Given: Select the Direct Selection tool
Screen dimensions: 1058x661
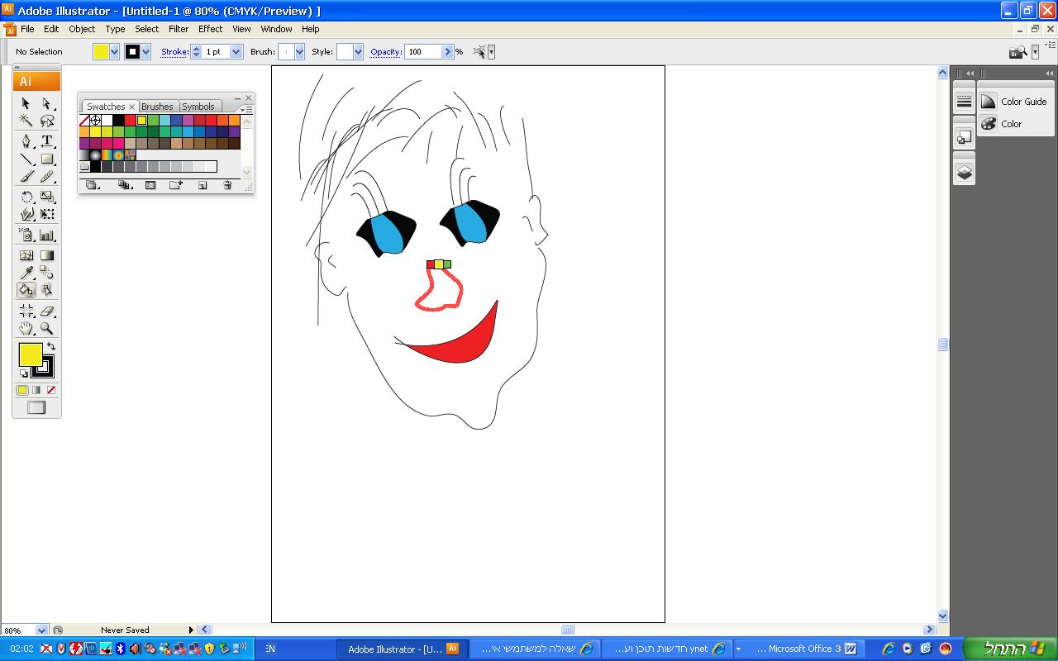Looking at the screenshot, I should (47, 103).
